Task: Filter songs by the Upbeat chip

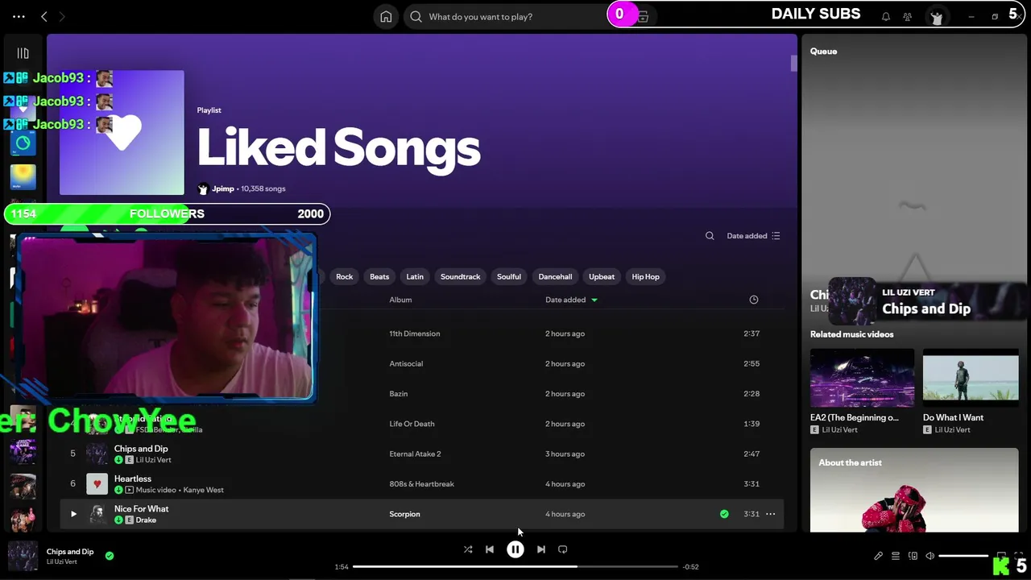Action: tap(602, 276)
